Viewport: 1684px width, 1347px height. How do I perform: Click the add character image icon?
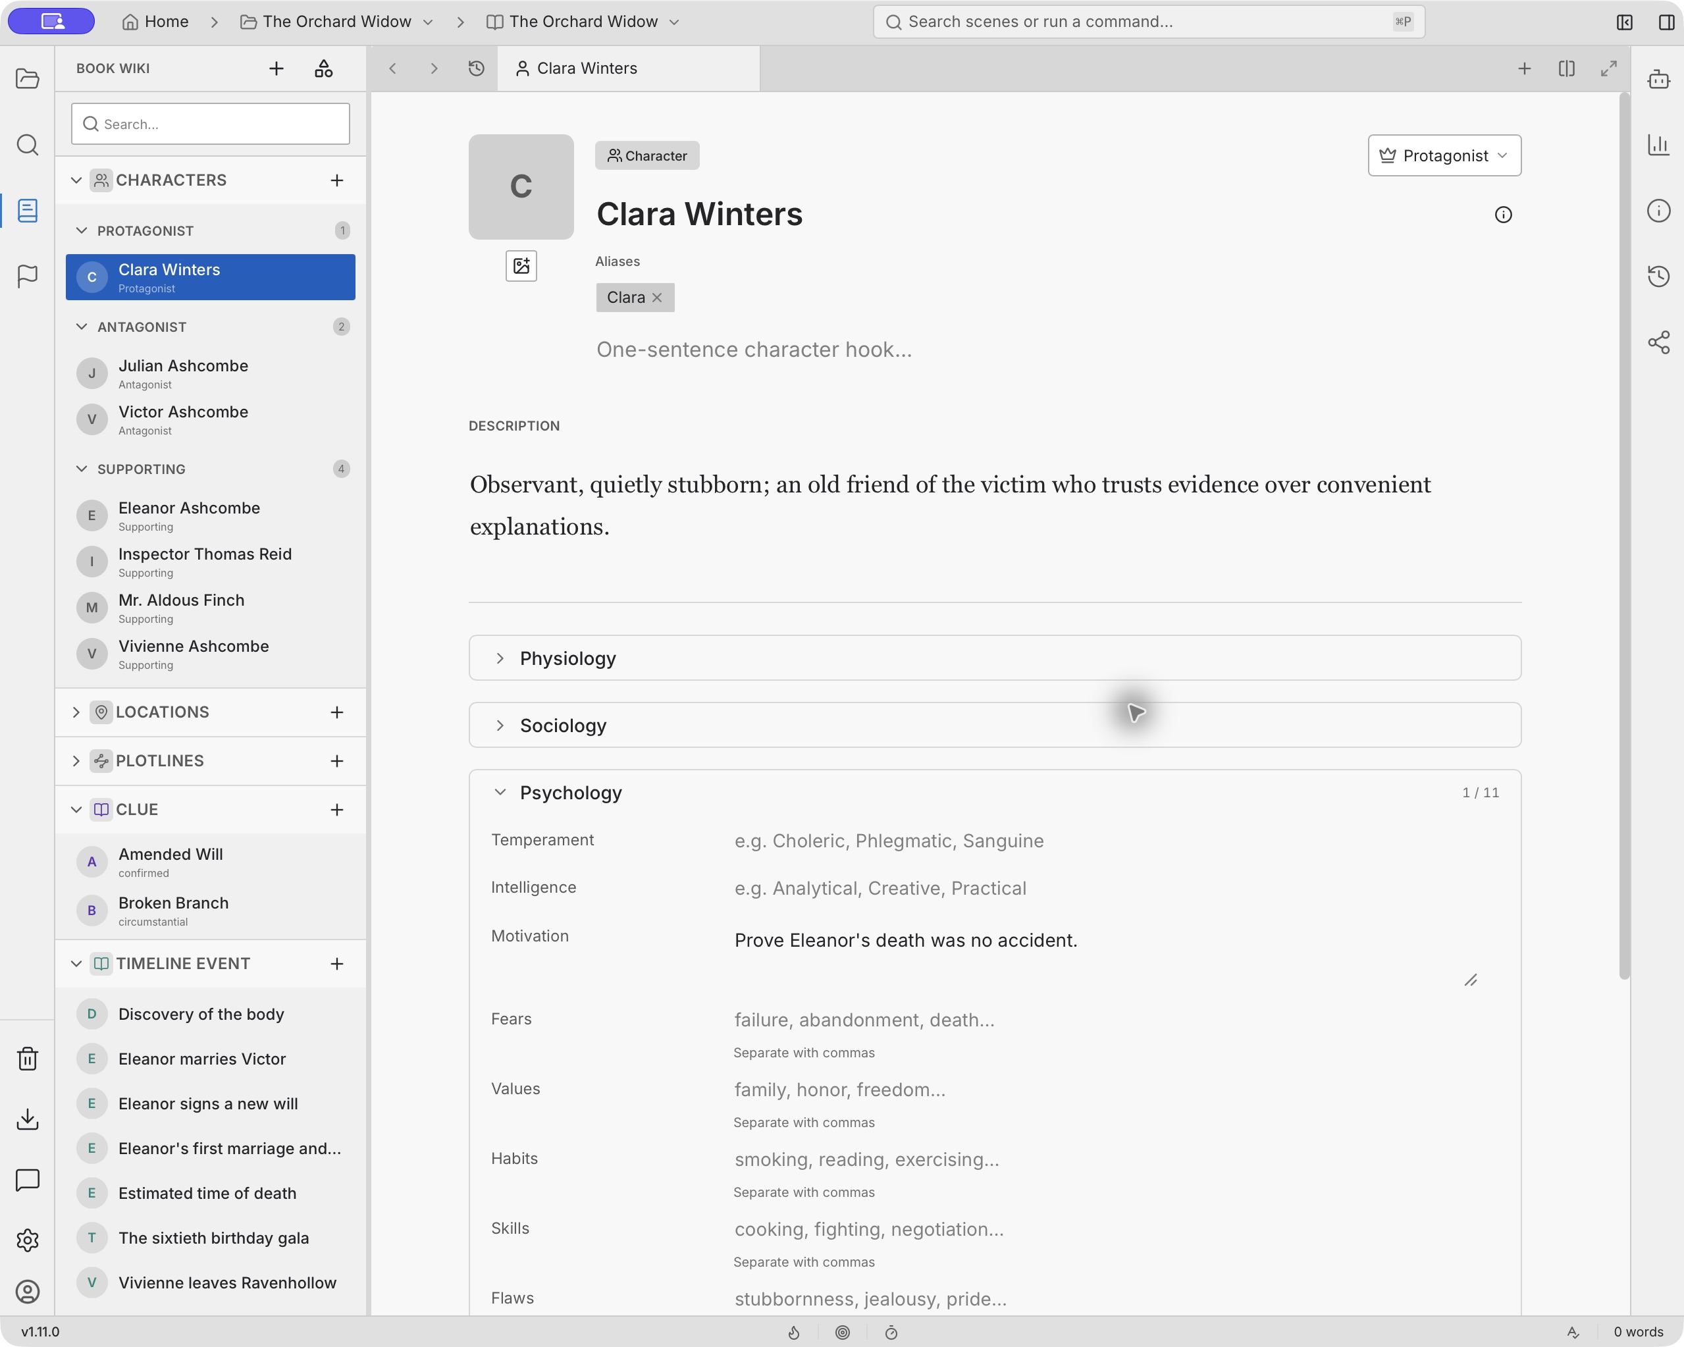click(x=521, y=267)
